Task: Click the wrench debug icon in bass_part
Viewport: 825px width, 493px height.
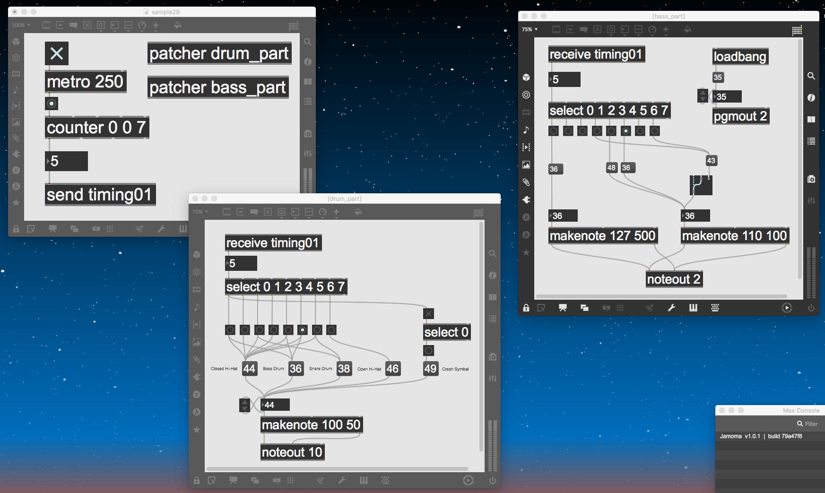Action: click(671, 308)
